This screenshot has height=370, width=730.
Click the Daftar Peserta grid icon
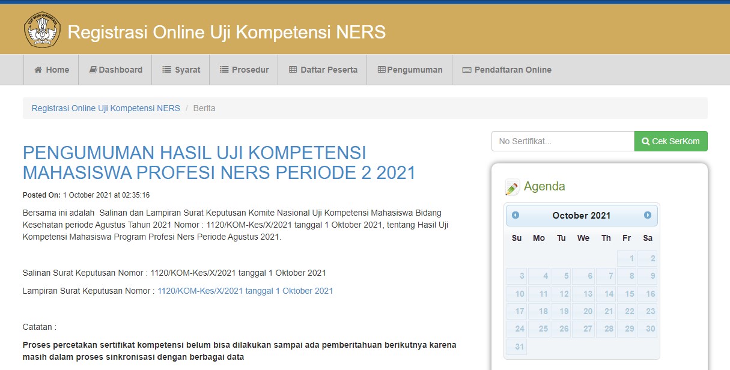(291, 69)
